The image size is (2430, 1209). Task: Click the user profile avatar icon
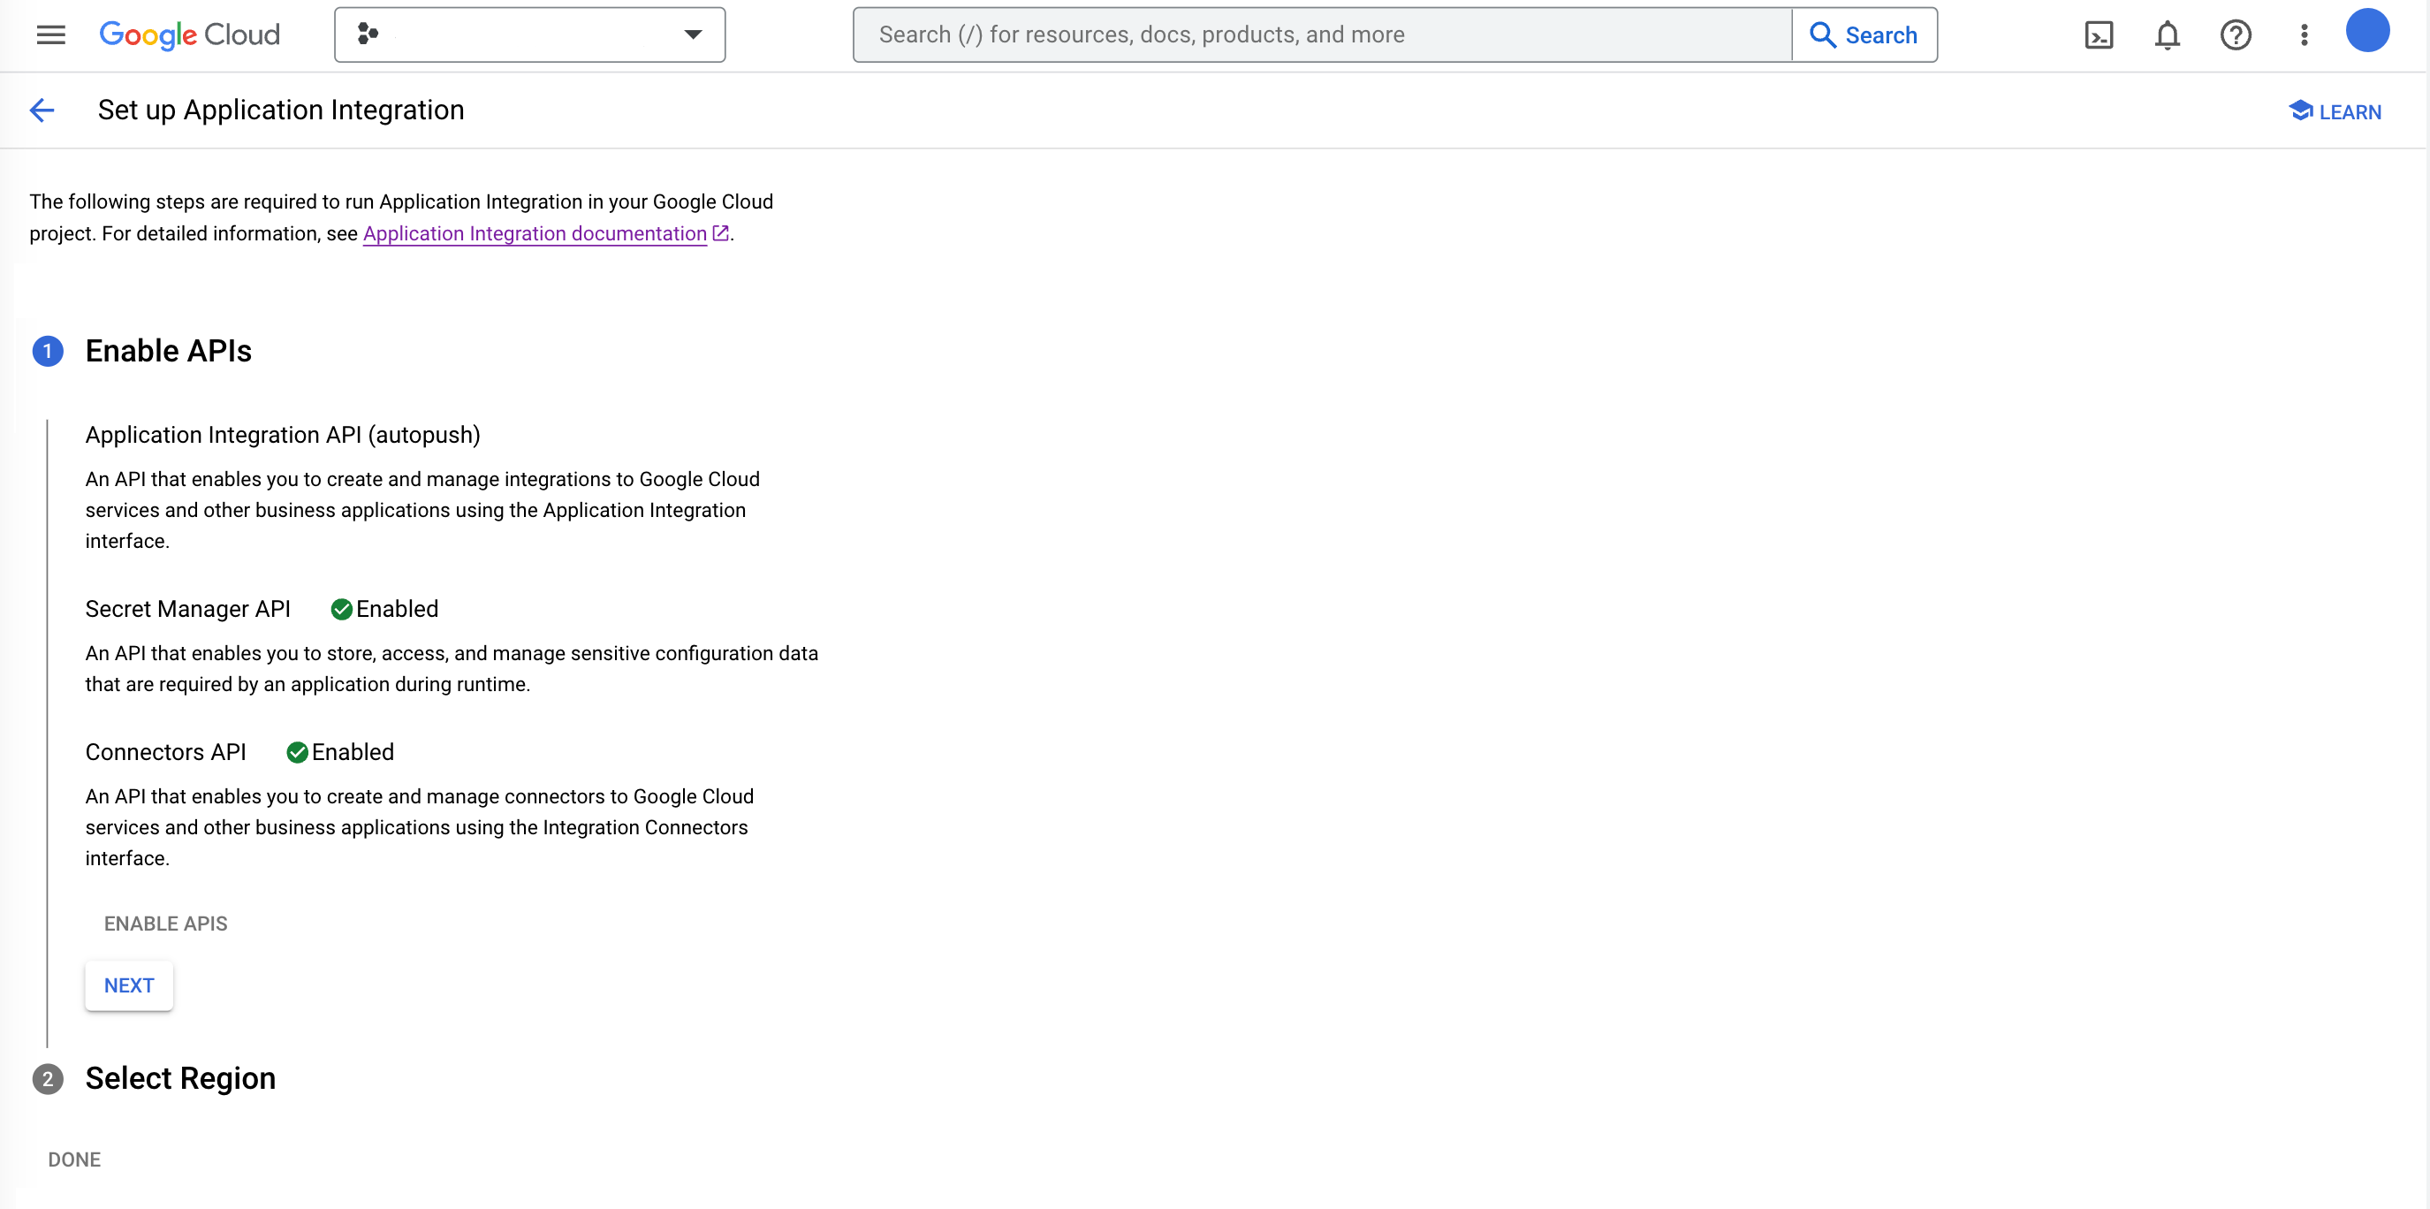(x=2366, y=34)
